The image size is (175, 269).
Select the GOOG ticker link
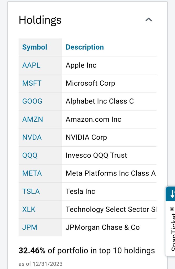(x=32, y=101)
